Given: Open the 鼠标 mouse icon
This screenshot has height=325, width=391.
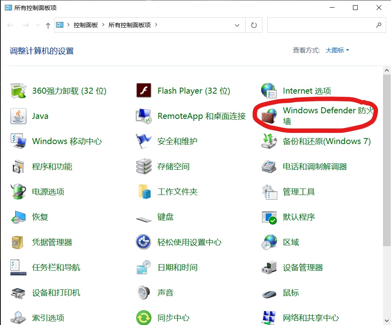Looking at the screenshot, I should tap(269, 294).
